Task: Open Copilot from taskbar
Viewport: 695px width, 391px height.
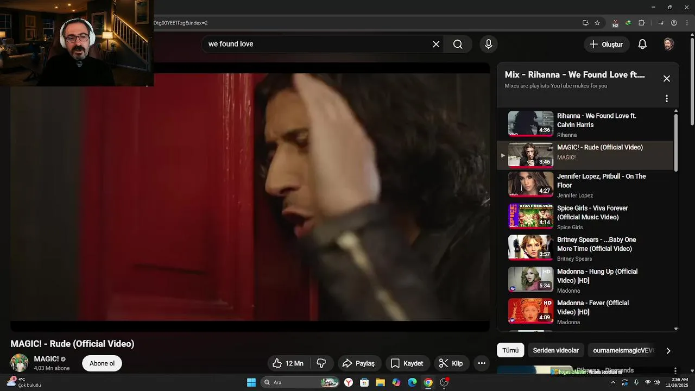Action: [396, 382]
